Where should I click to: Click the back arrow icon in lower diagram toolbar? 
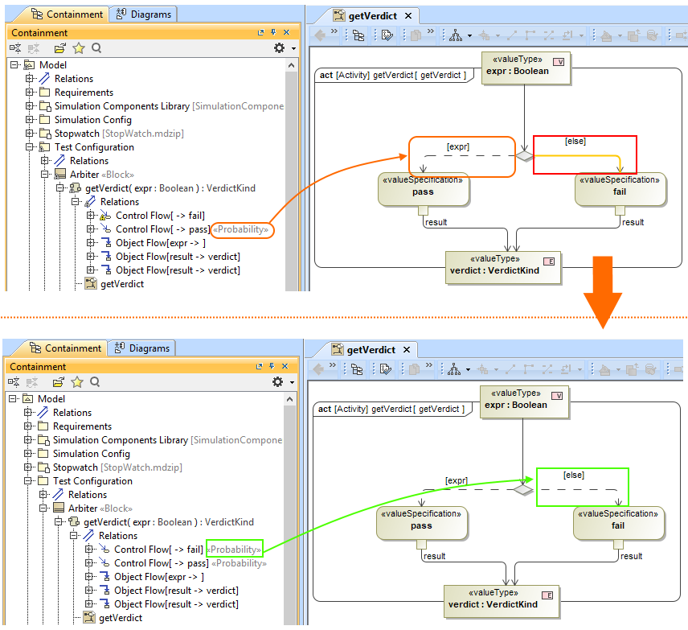pyautogui.click(x=318, y=369)
